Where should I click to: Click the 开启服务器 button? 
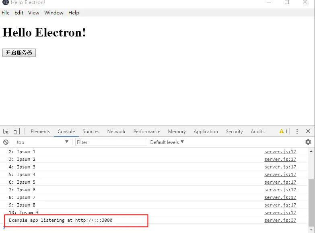pyautogui.click(x=19, y=53)
